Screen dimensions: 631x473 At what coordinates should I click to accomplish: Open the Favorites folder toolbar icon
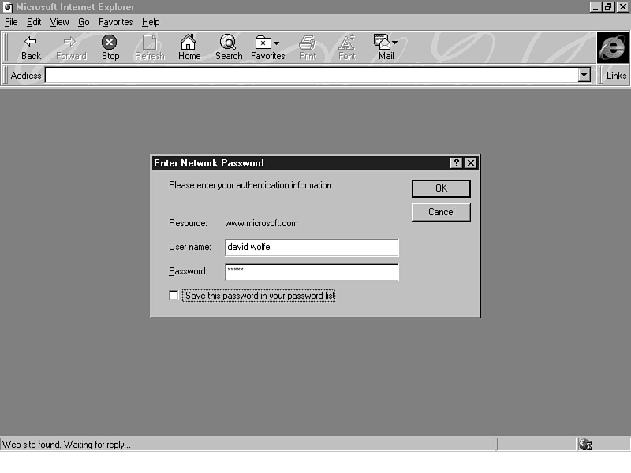(263, 43)
